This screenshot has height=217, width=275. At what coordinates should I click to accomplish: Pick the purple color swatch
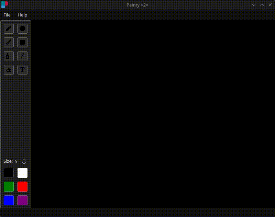click(22, 200)
